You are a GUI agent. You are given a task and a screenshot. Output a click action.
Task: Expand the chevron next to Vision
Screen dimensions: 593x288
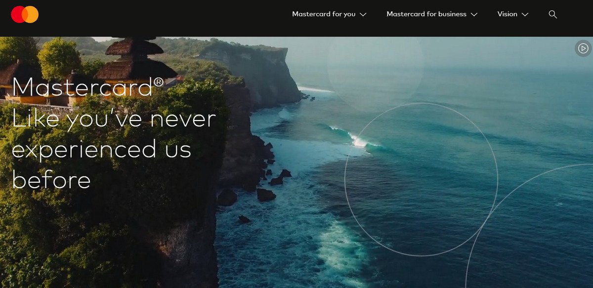[x=525, y=14]
